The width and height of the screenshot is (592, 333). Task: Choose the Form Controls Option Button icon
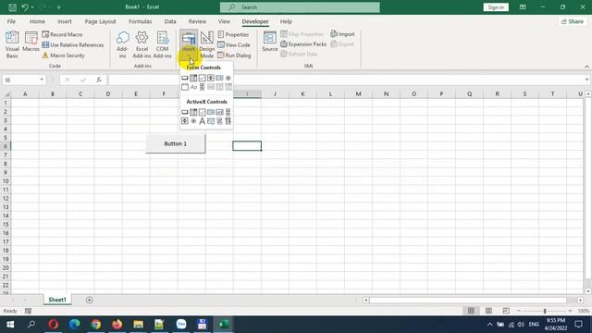coord(228,78)
